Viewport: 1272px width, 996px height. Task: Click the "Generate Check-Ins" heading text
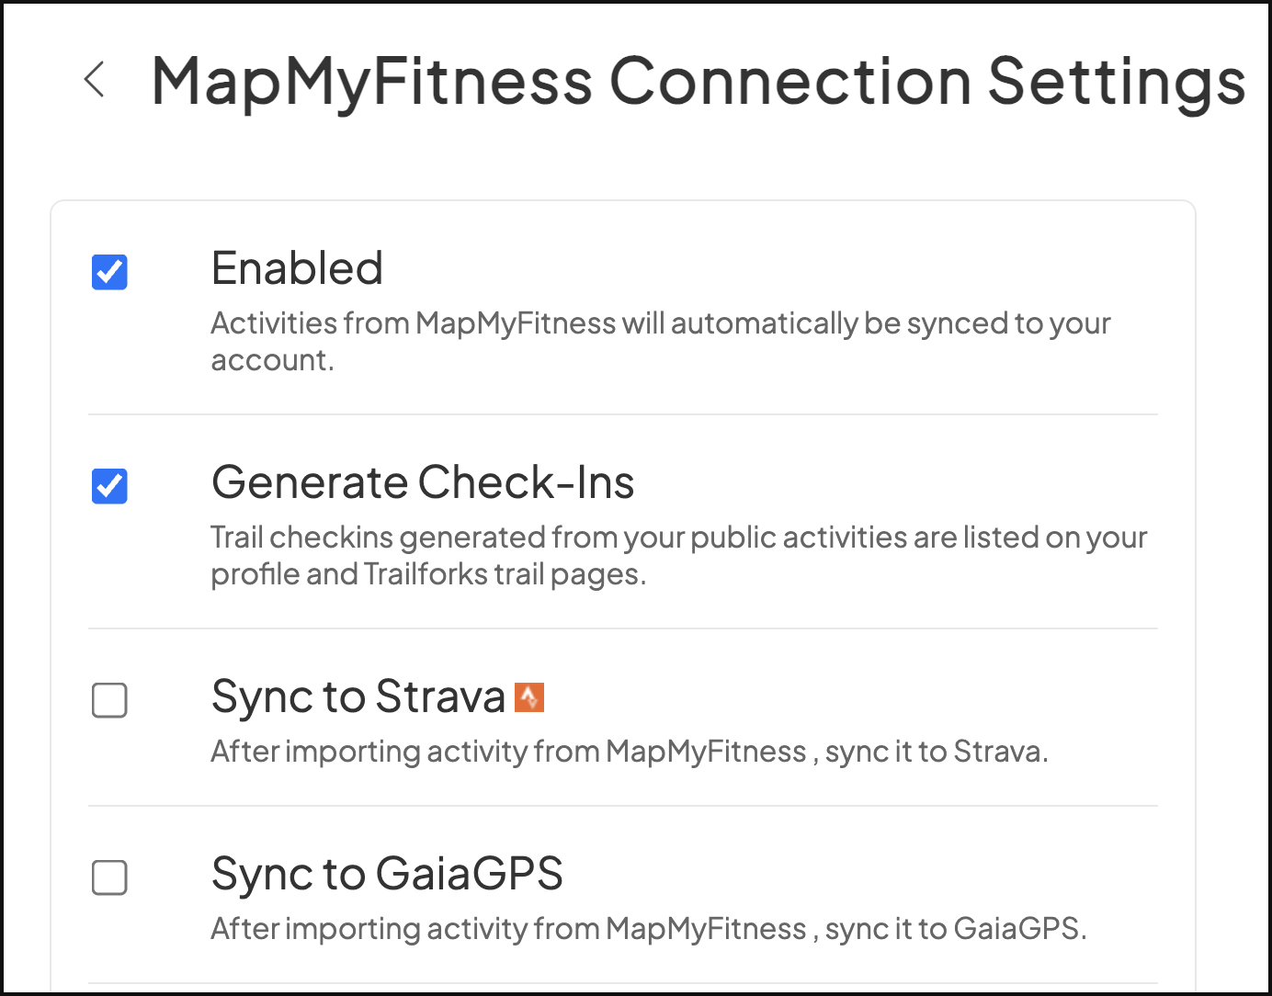[x=423, y=482]
